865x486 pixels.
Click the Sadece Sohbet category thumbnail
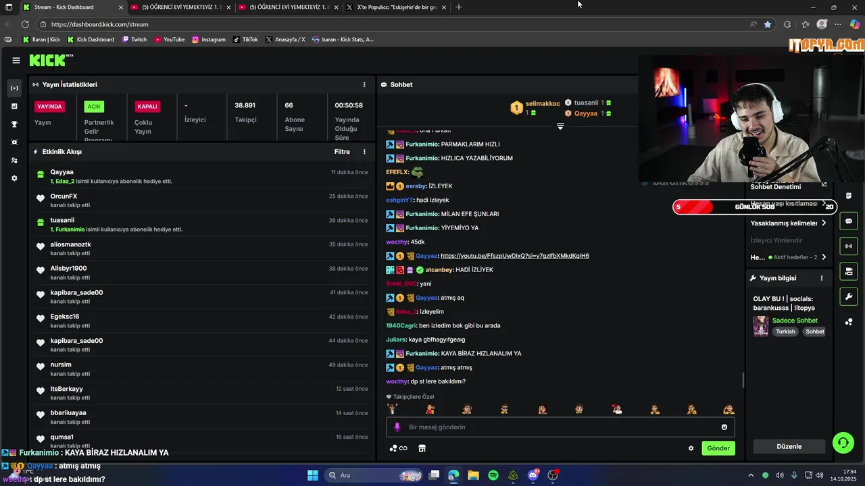(x=761, y=325)
